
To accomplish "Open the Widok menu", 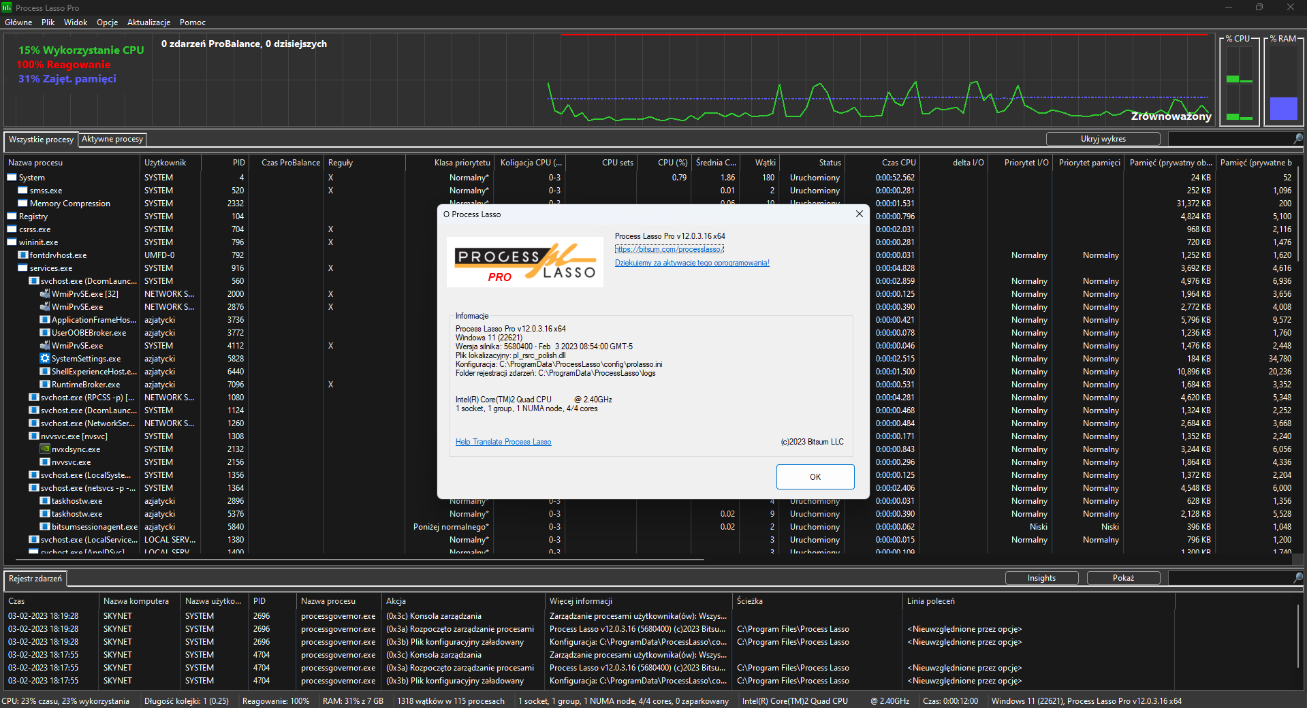I will tap(76, 22).
